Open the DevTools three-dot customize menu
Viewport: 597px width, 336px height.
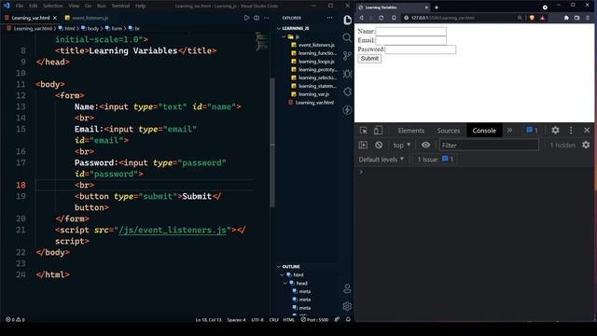pyautogui.click(x=571, y=131)
